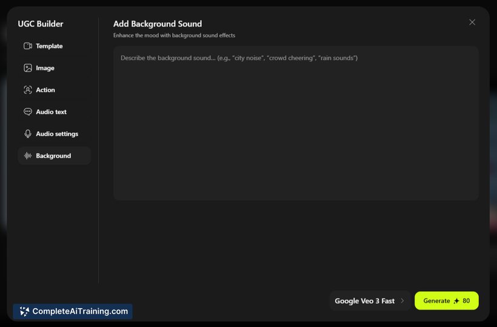Screen dimensions: 497x327
Task: Click the 'UGC Builder' title
Action: click(40, 24)
